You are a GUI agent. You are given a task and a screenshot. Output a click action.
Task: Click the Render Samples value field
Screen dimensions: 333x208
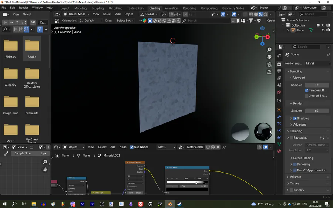(317, 111)
